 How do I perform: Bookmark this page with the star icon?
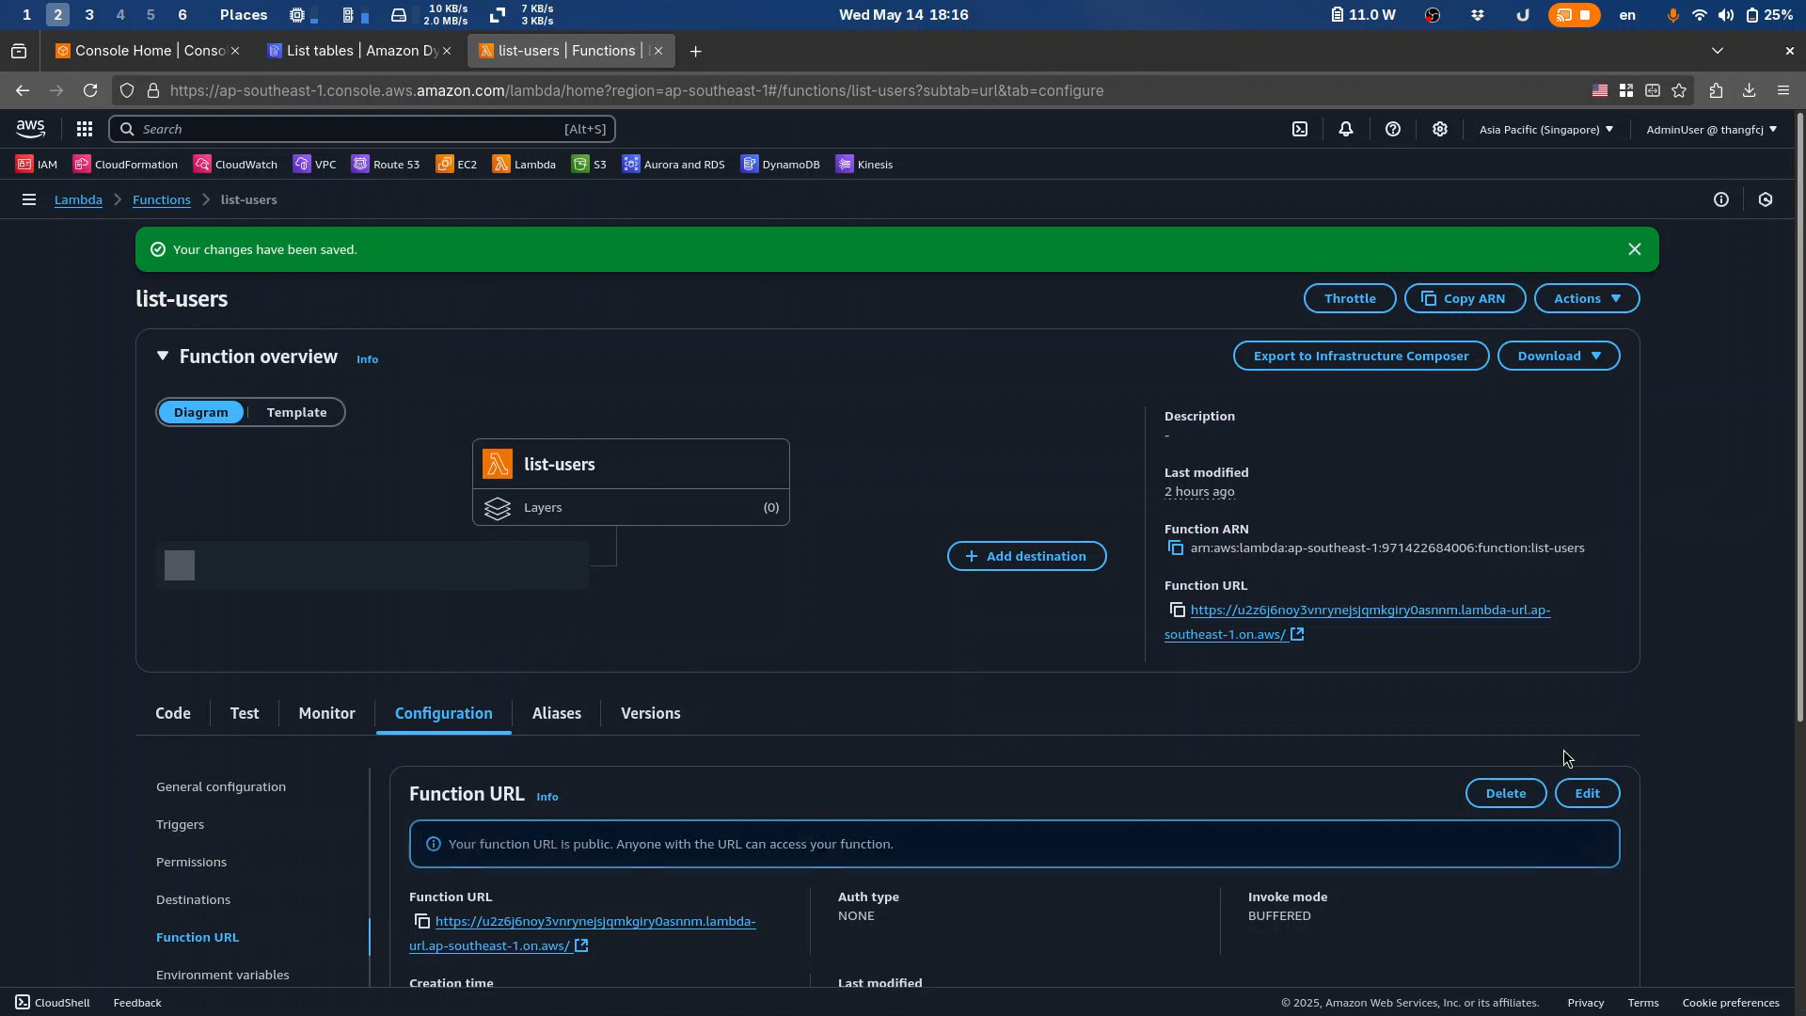click(x=1679, y=91)
